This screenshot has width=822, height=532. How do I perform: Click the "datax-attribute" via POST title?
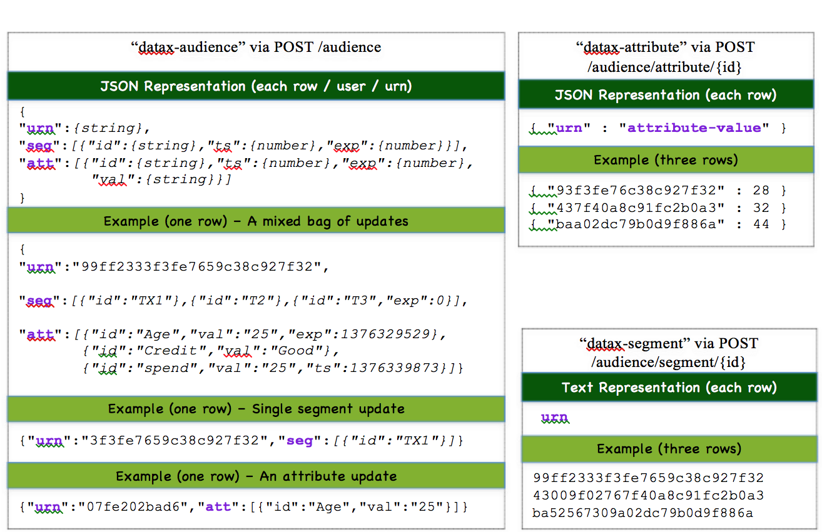665,56
